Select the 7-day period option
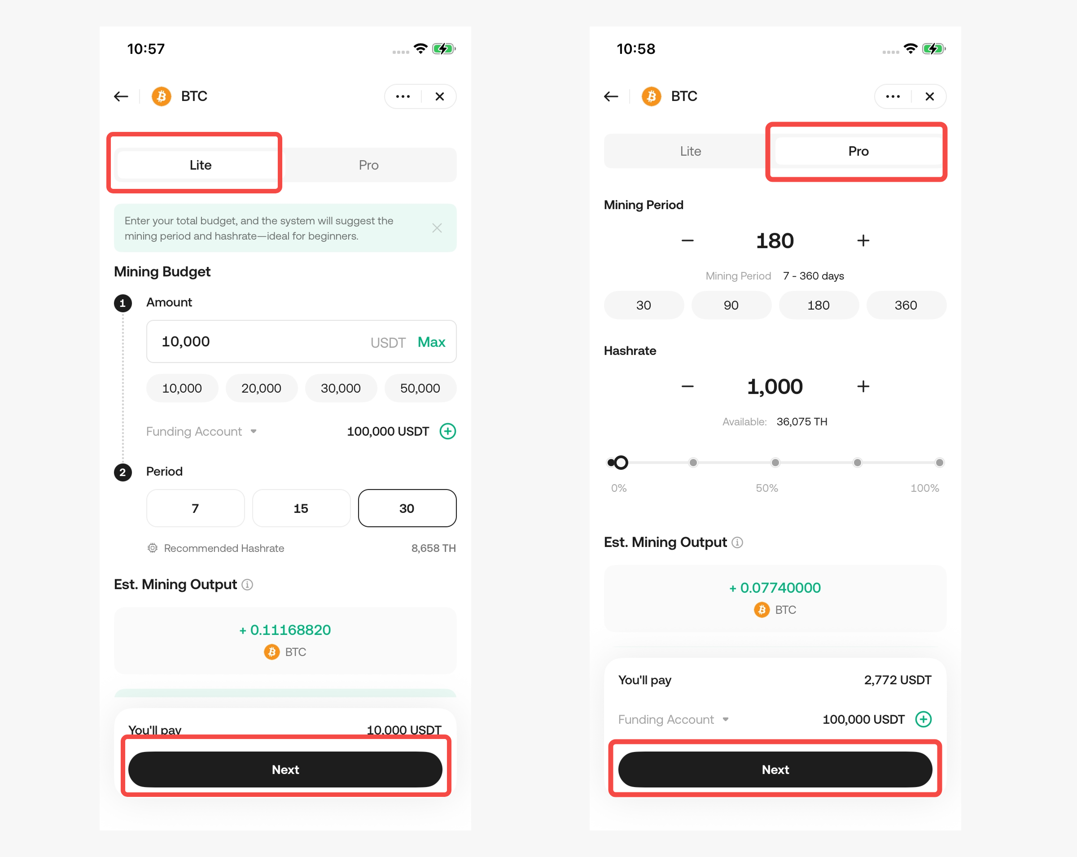Screen dimensions: 1077x857 195,508
